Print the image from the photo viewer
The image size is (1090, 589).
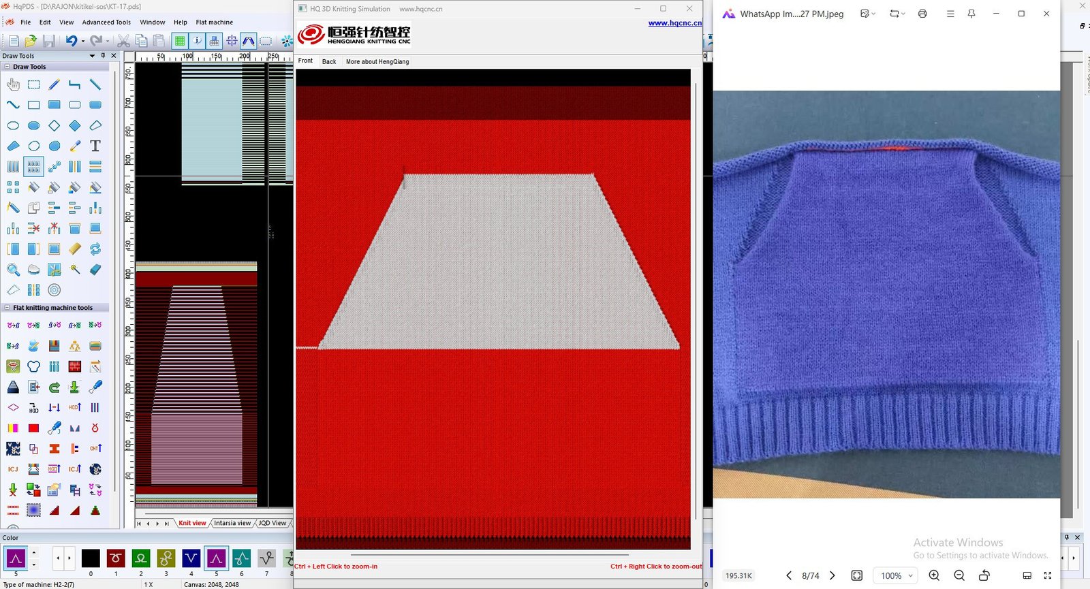[922, 14]
